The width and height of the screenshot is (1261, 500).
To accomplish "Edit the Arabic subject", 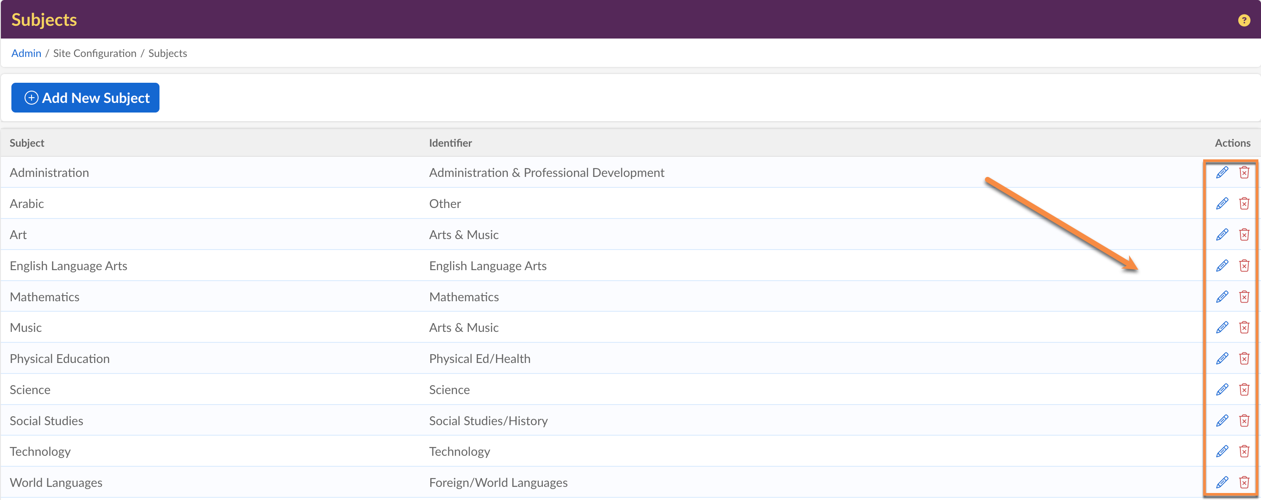I will click(x=1222, y=204).
